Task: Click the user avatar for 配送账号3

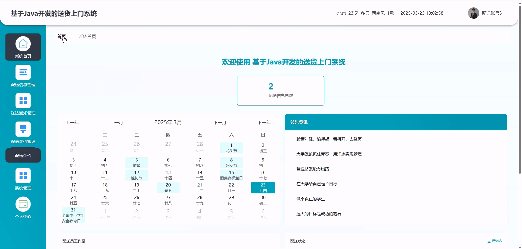Action: tap(473, 13)
